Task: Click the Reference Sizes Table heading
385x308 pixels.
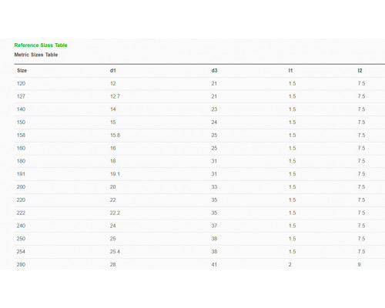Action: (x=41, y=45)
